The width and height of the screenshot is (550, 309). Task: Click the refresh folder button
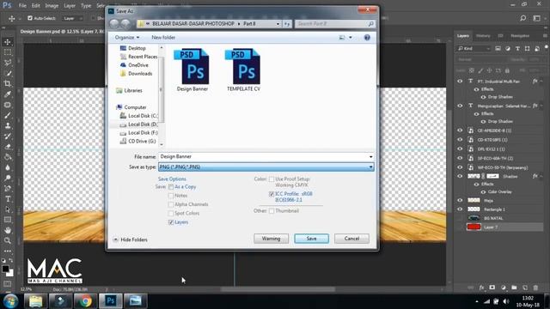point(287,24)
